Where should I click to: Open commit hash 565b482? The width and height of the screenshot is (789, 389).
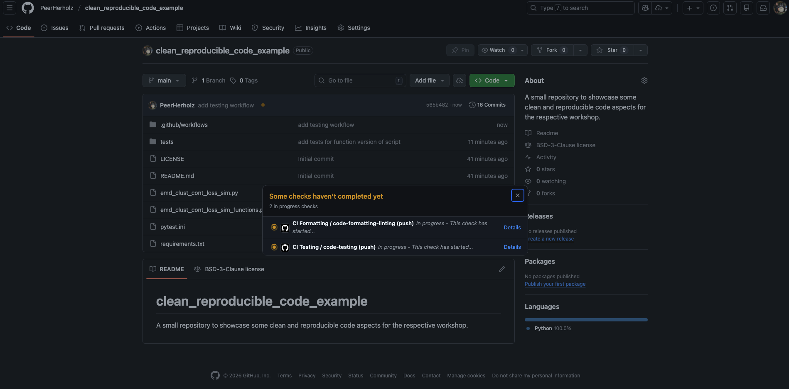point(437,105)
